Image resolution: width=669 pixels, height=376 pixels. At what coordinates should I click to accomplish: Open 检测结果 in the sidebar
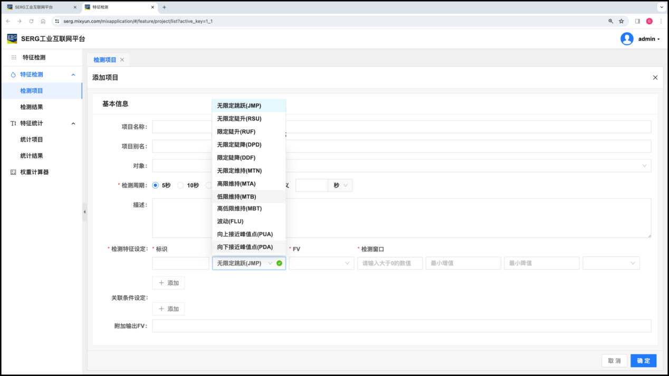point(32,107)
